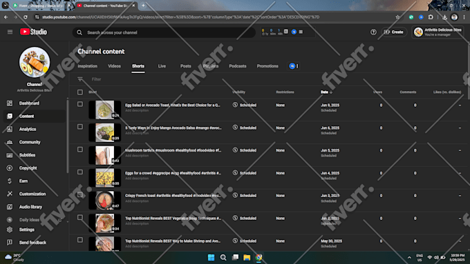Select the Eggs for a crowd short checkbox
The width and height of the screenshot is (470, 264).
point(80,172)
